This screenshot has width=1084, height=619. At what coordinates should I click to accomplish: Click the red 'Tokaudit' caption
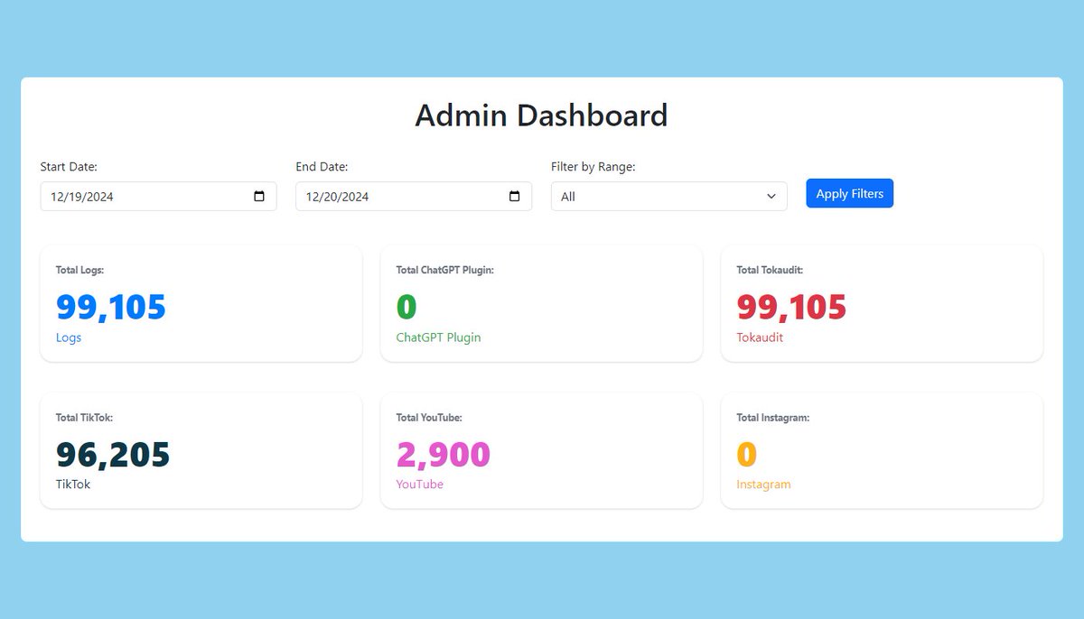click(x=760, y=337)
